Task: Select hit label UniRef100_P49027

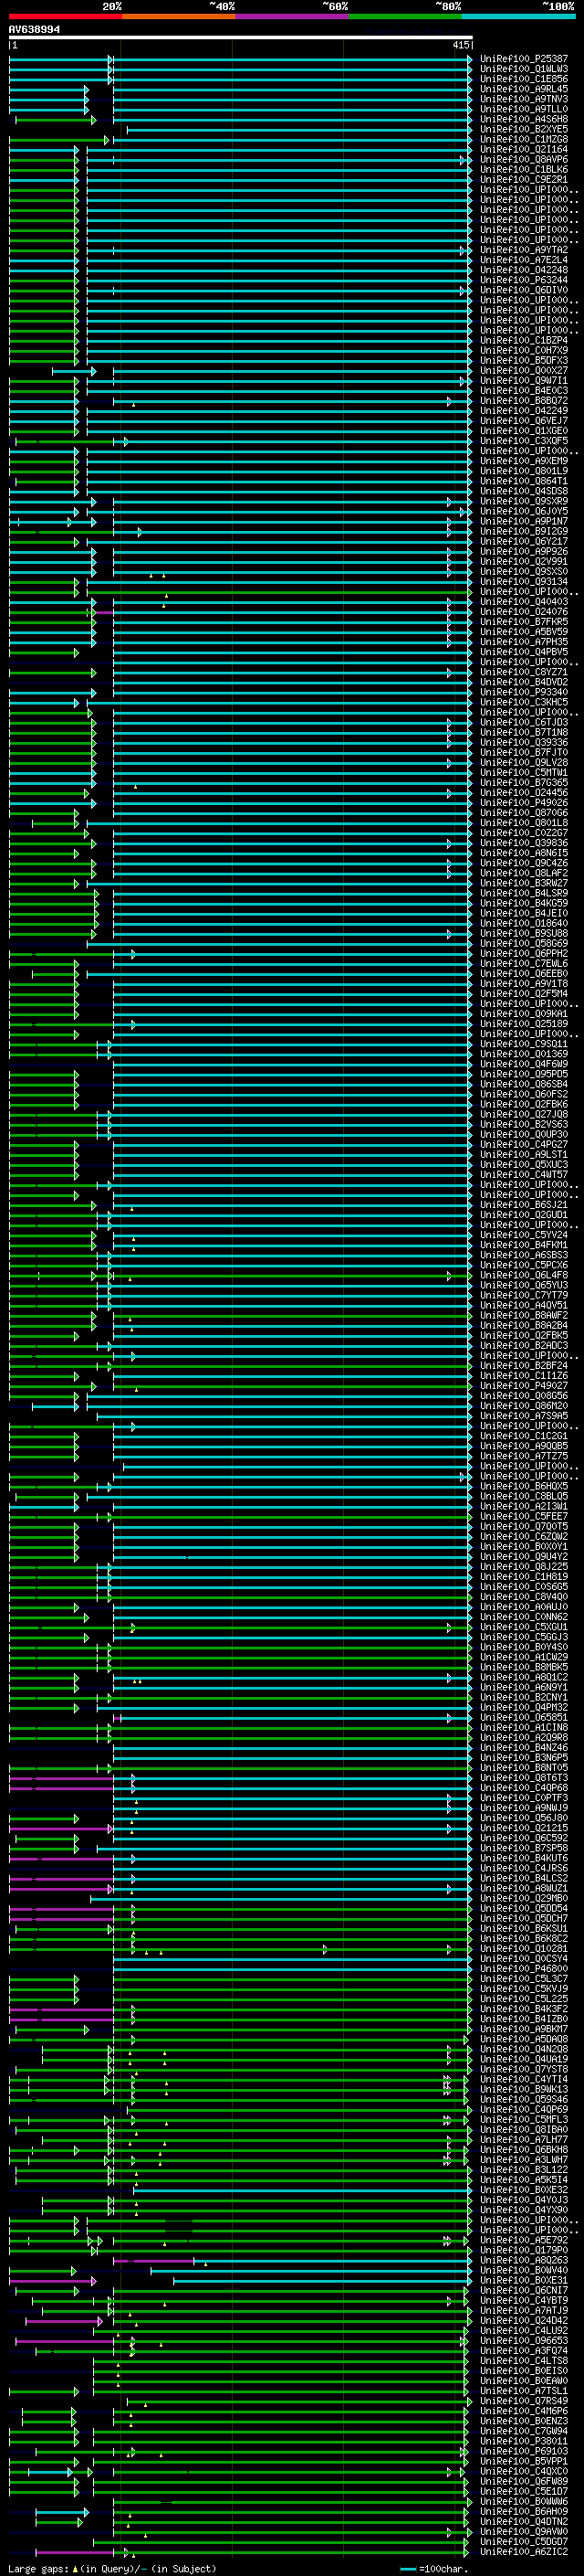Action: (x=524, y=1385)
